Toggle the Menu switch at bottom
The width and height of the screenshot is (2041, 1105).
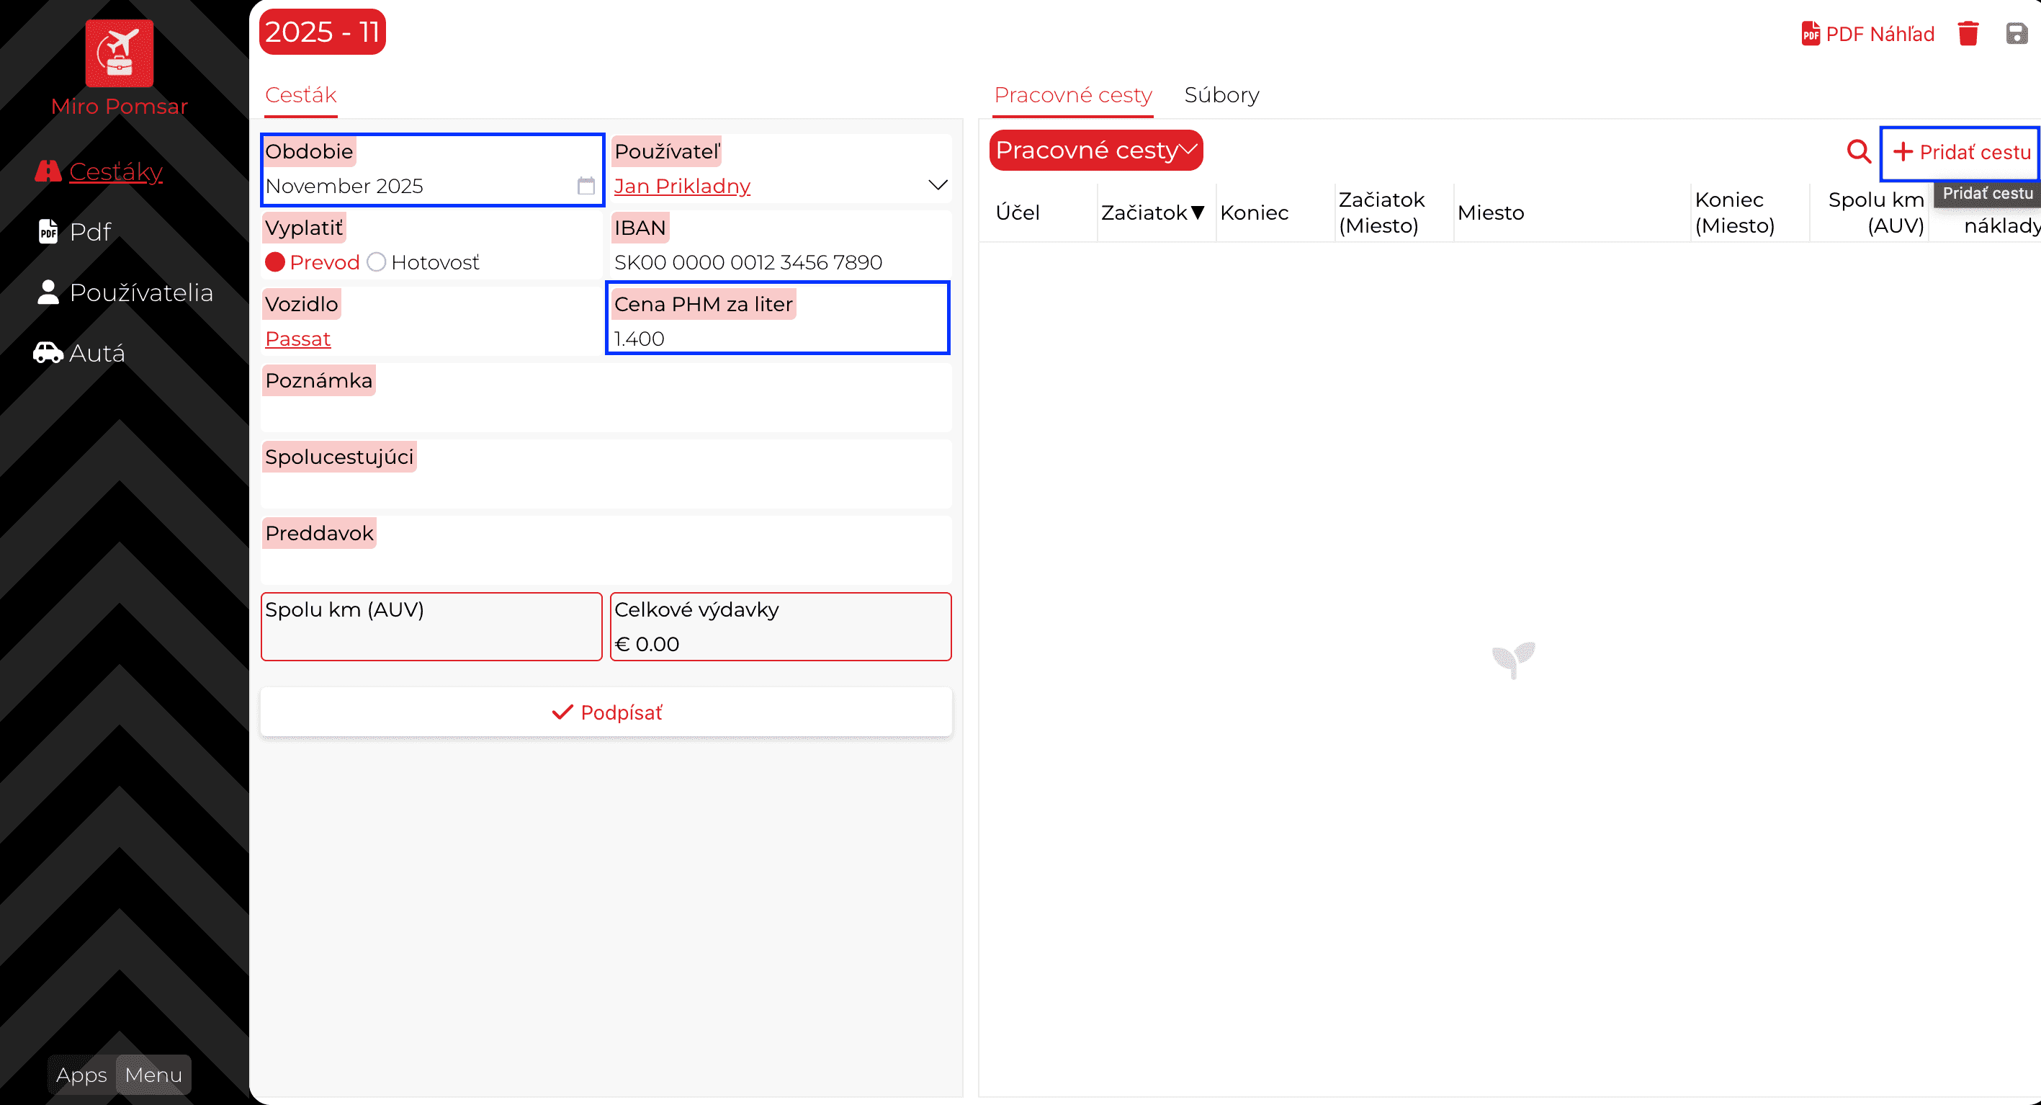[x=153, y=1075]
